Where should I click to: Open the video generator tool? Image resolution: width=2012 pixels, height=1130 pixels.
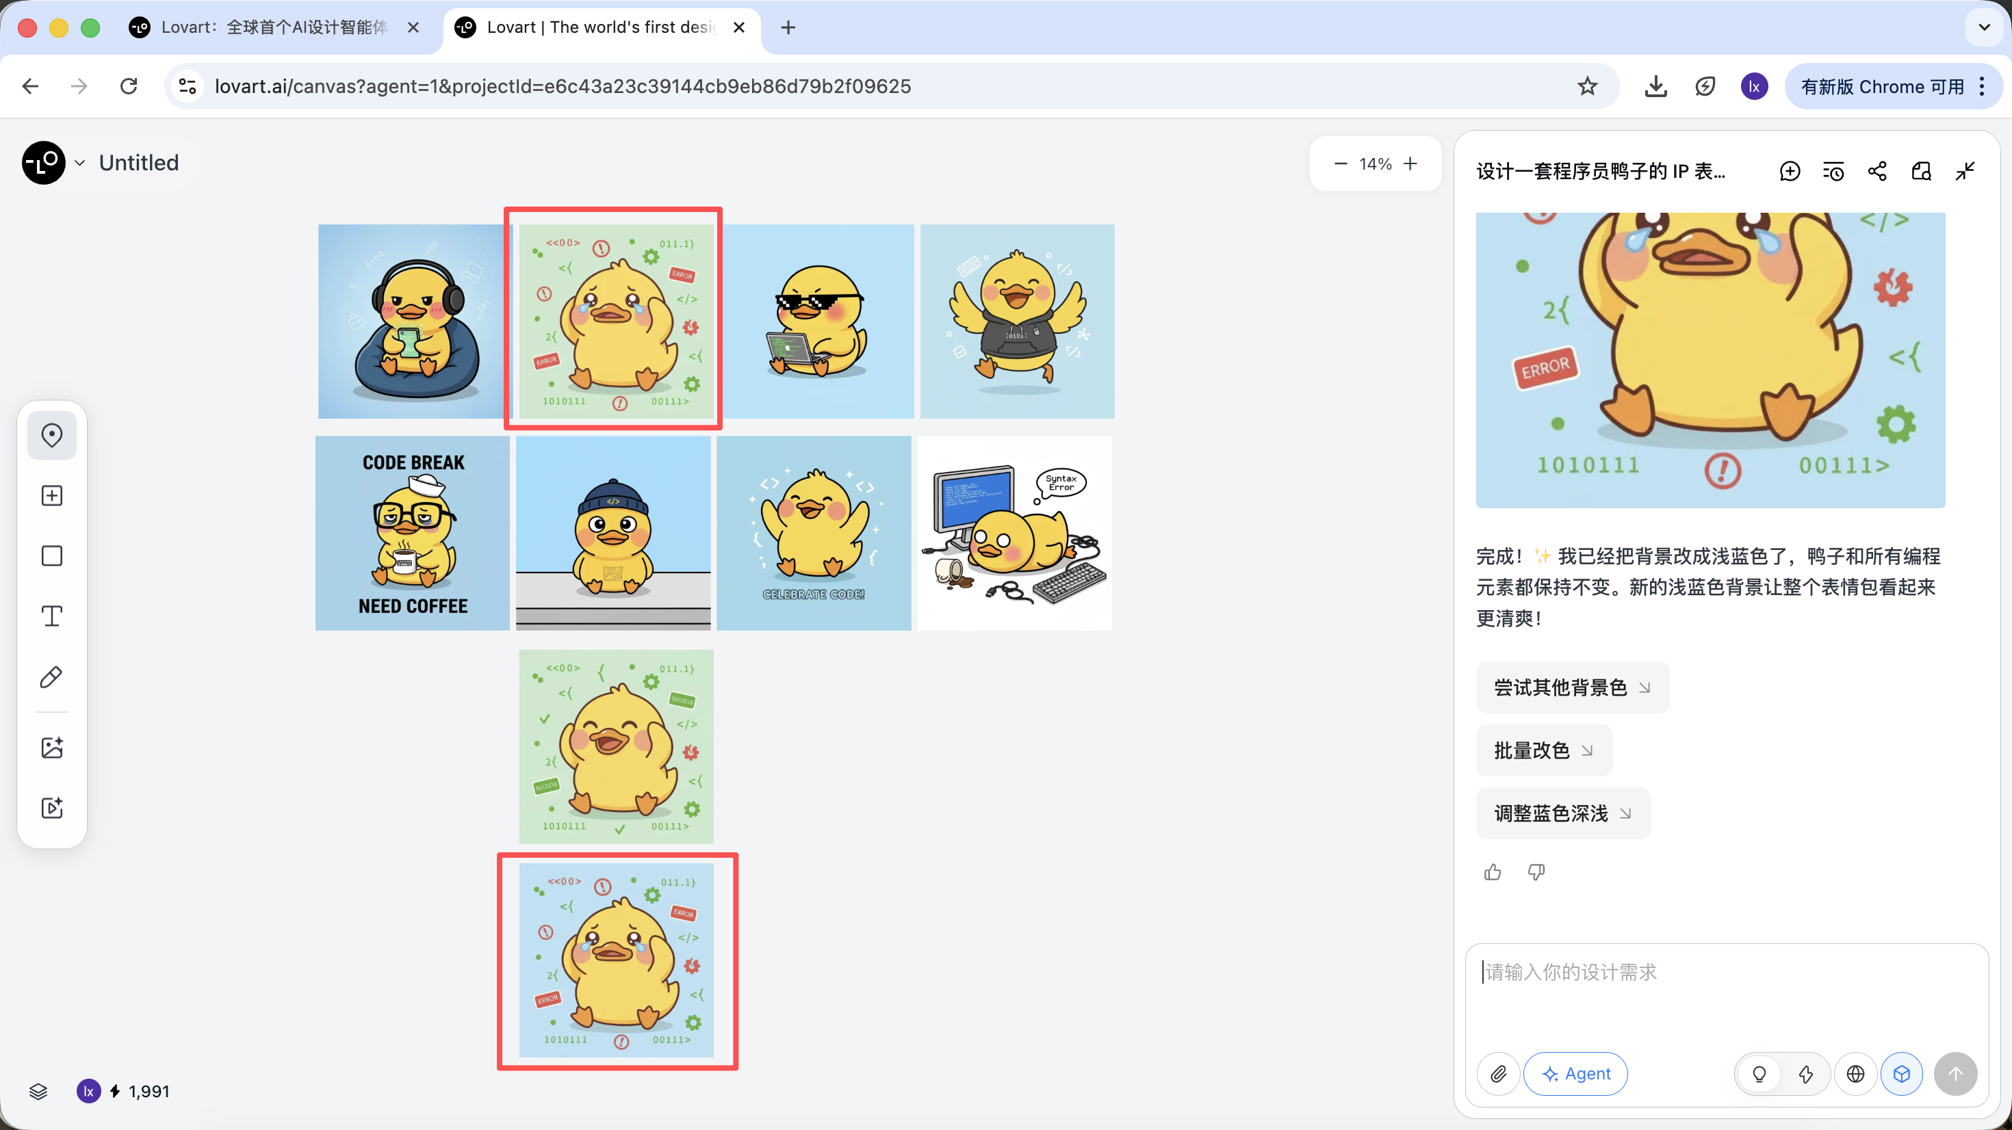coord(51,807)
